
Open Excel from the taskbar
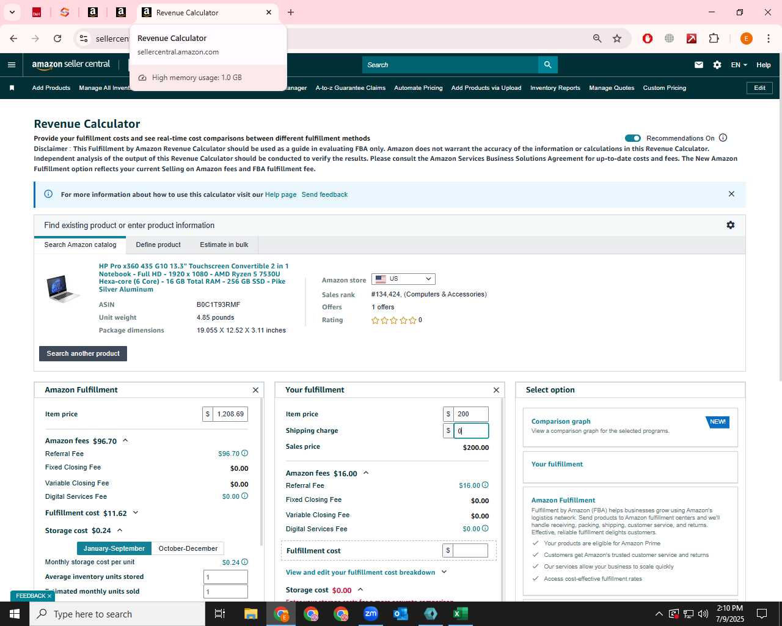pos(461,614)
